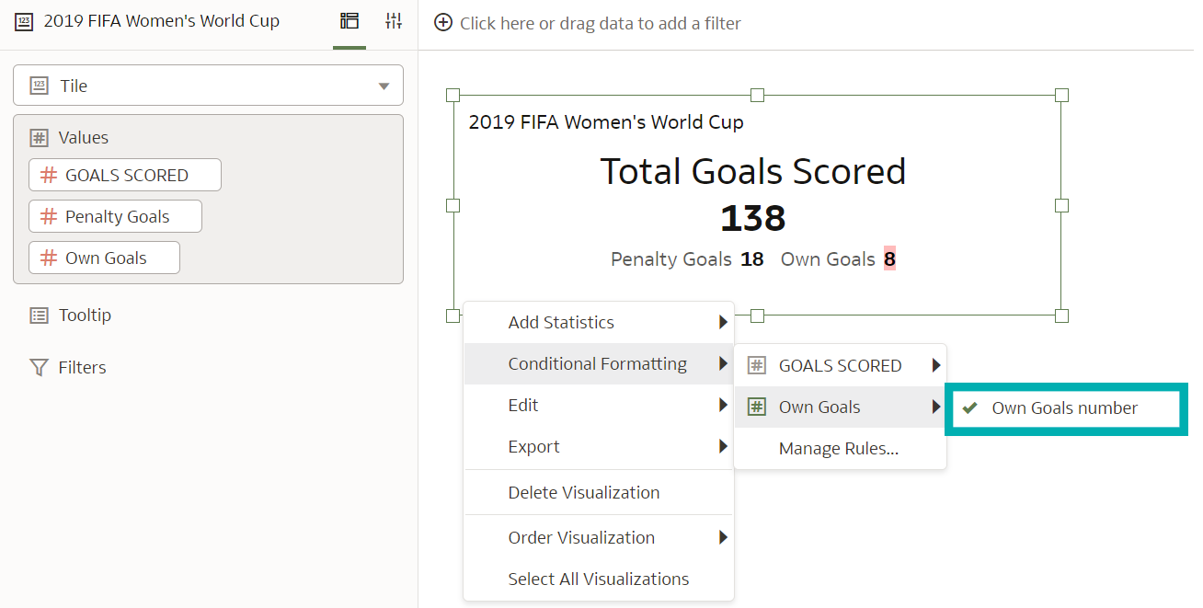The width and height of the screenshot is (1203, 608).
Task: Choose Add Statistics from context menu
Action: click(x=599, y=322)
